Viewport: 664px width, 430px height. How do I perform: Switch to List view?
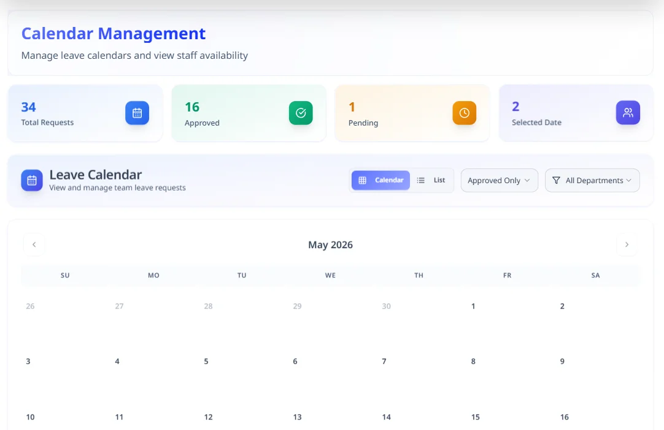pyautogui.click(x=431, y=180)
